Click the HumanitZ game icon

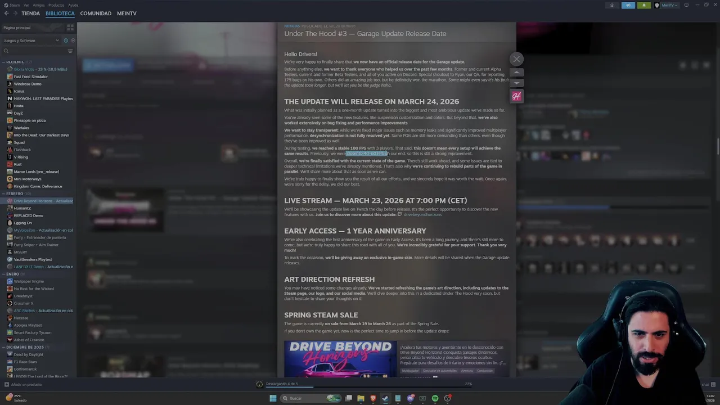click(10, 208)
